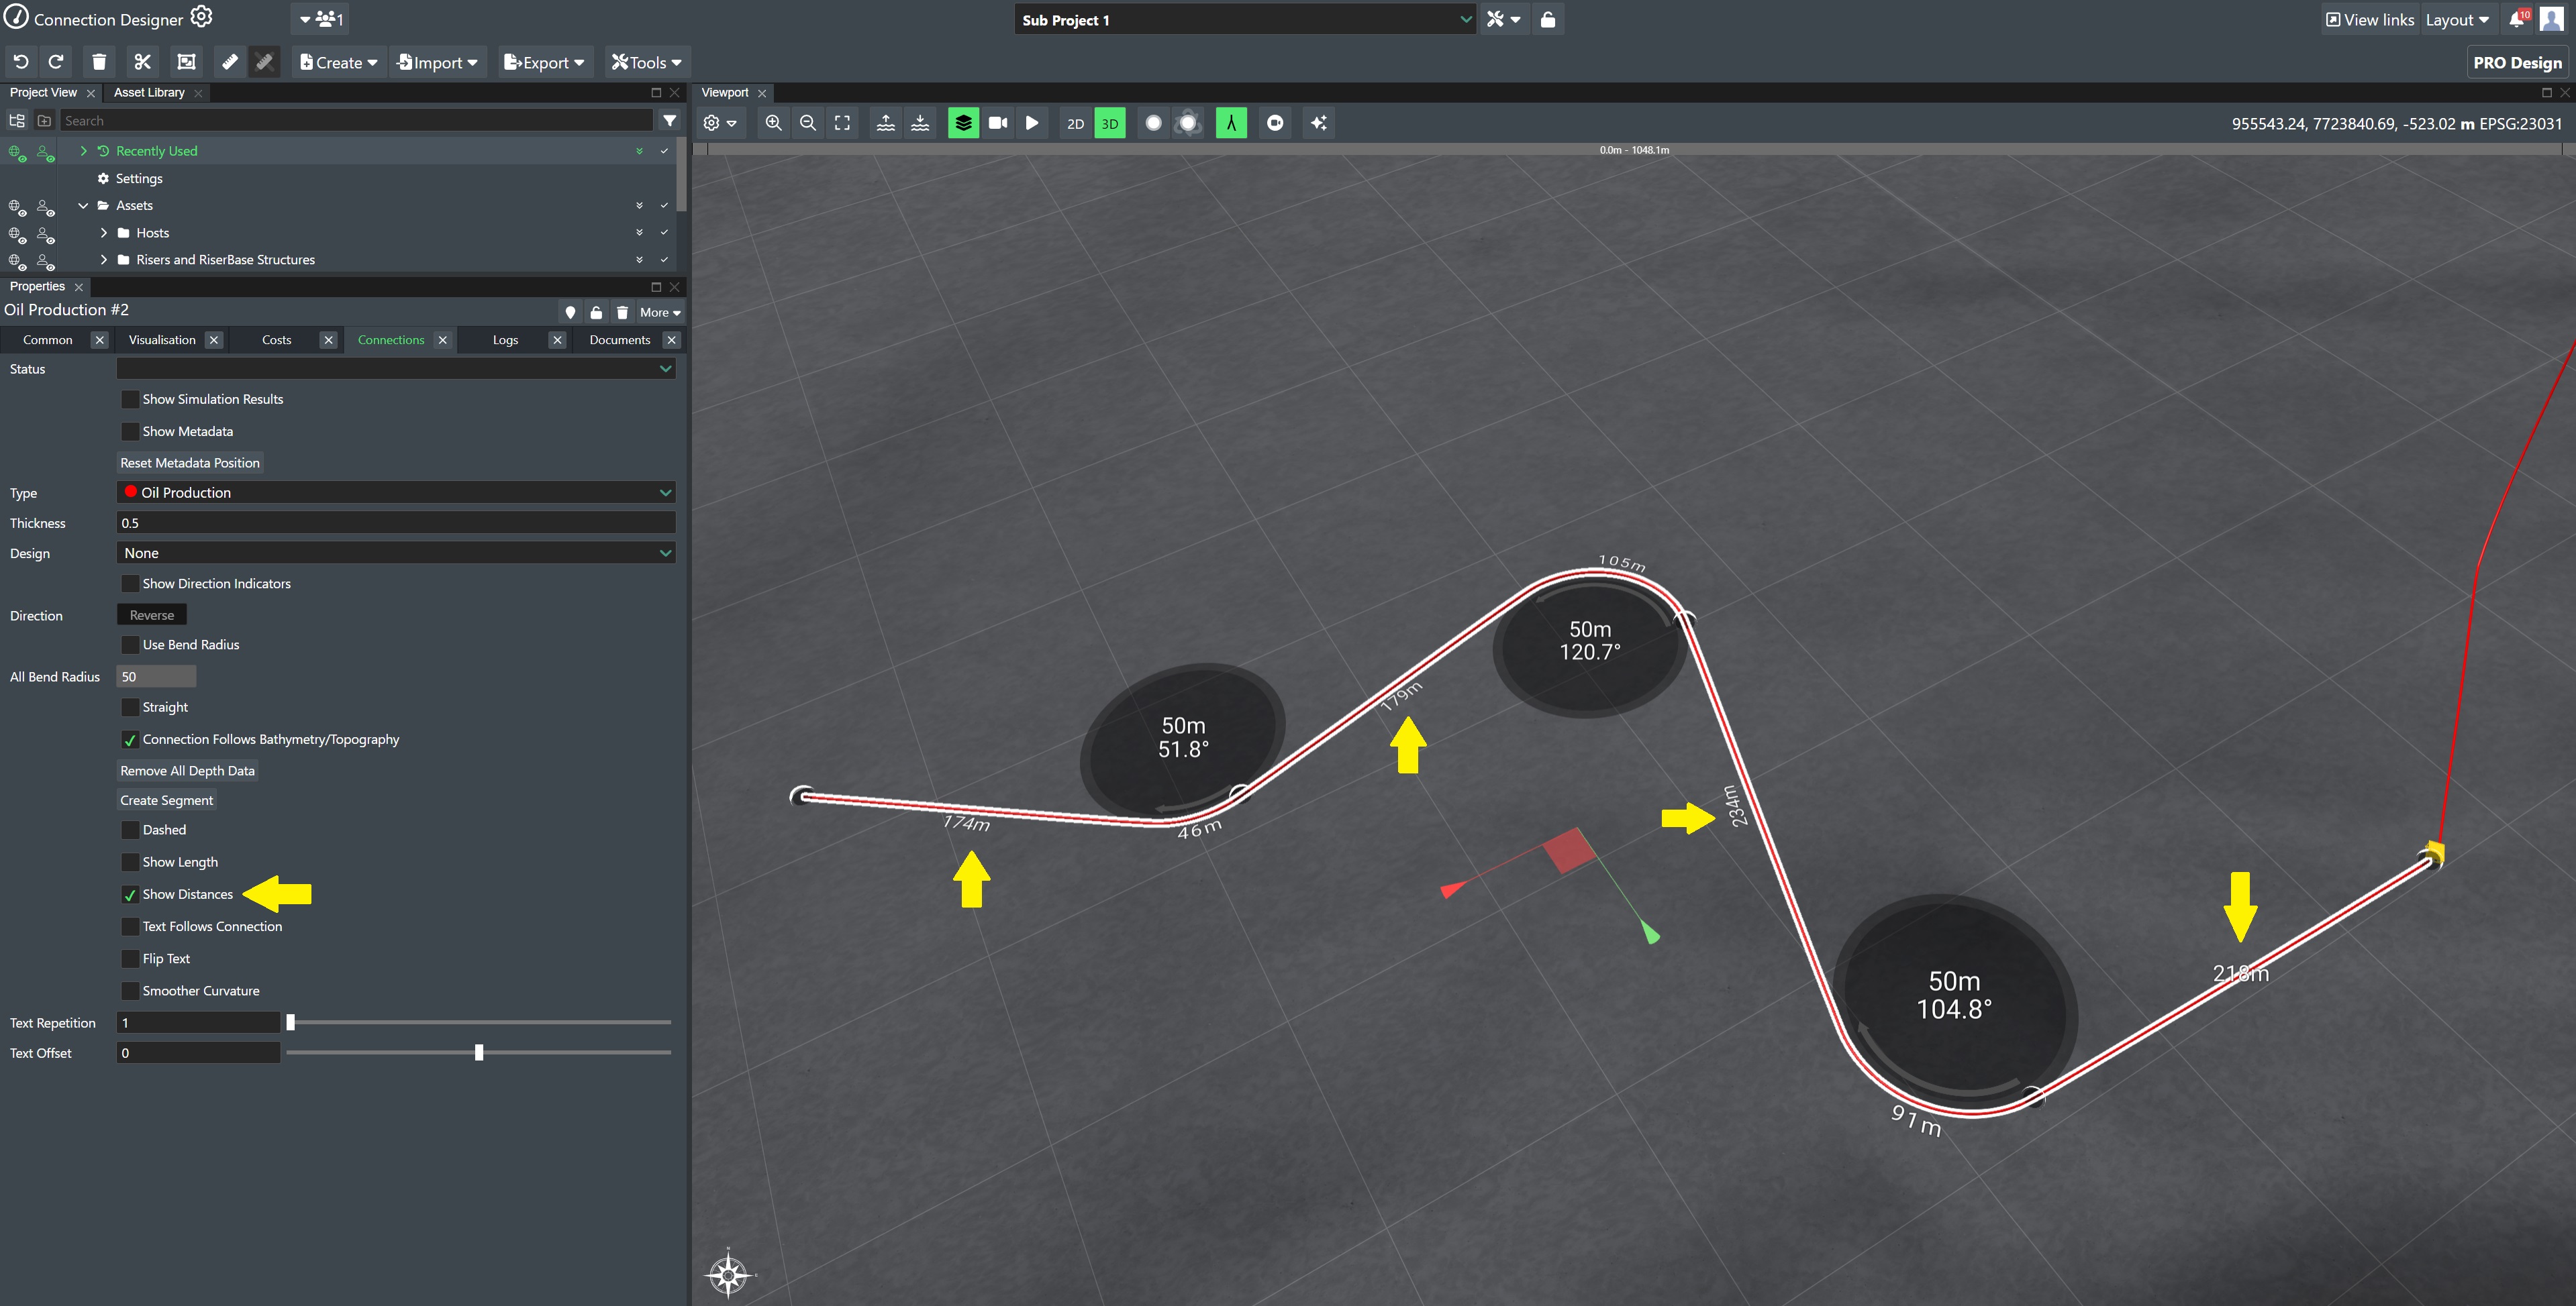Toggle the layers icon in the viewport toolbar

962,123
